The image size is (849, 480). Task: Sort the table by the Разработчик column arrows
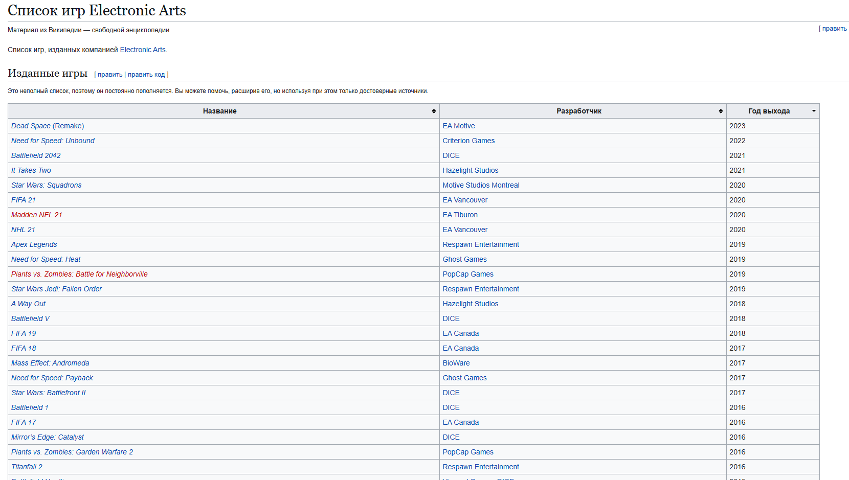(721, 111)
